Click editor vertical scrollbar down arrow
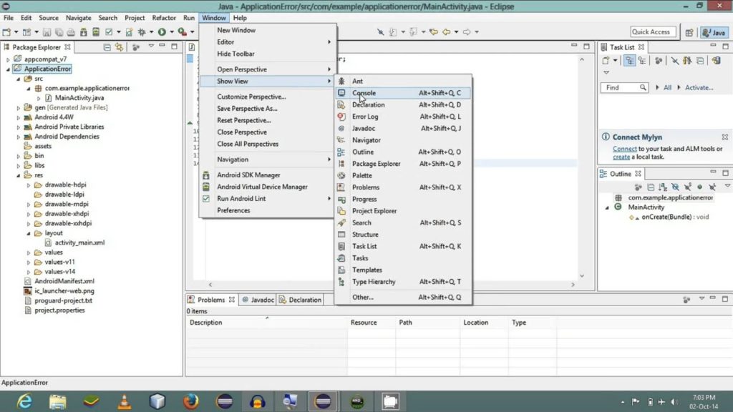733x412 pixels. [582, 275]
